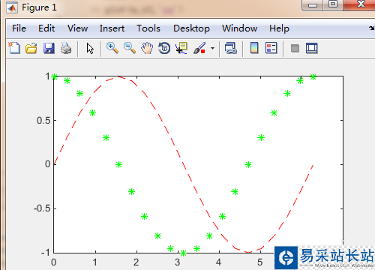375x270 pixels.
Task: Activate the Zoom In magnifier tool
Action: pyautogui.click(x=112, y=48)
